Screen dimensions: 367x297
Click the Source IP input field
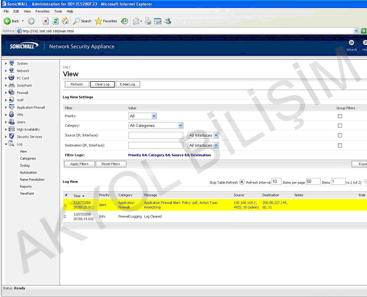point(156,135)
